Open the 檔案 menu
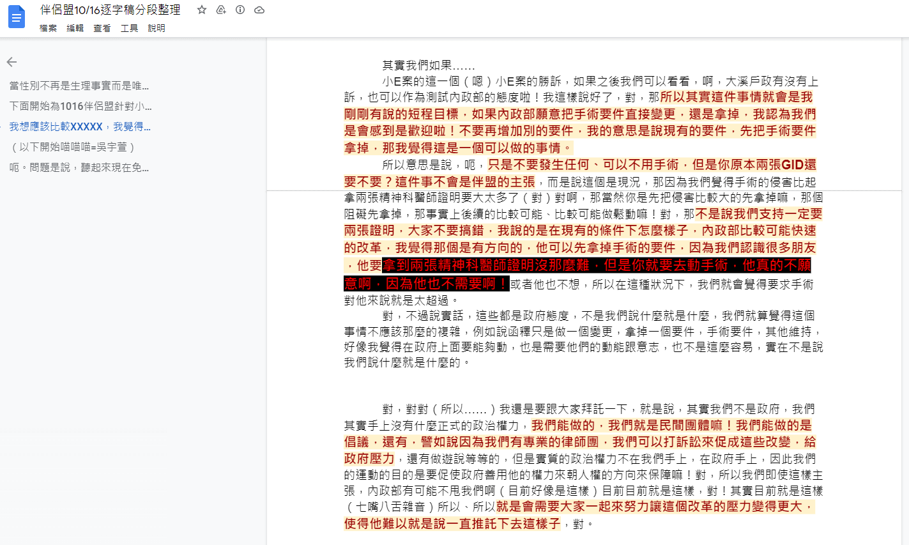The width and height of the screenshot is (909, 545). (48, 28)
